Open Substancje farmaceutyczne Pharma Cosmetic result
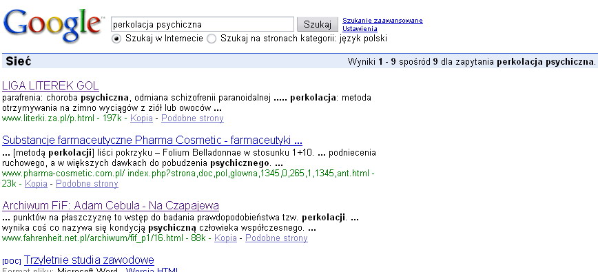Image resolution: width=598 pixels, height=272 pixels. coord(152,140)
